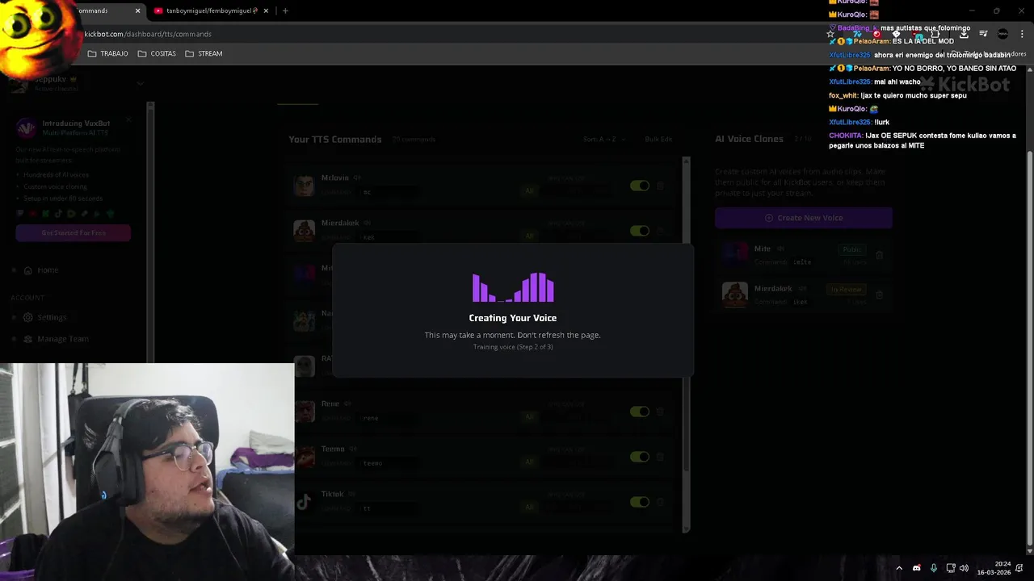
Task: Open the taskbar clock and date
Action: [x=994, y=568]
